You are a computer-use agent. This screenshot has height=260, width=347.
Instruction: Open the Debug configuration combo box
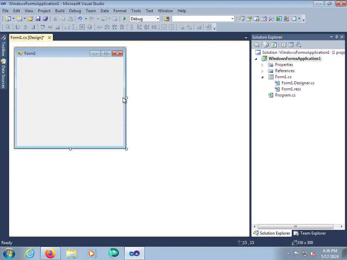click(144, 19)
